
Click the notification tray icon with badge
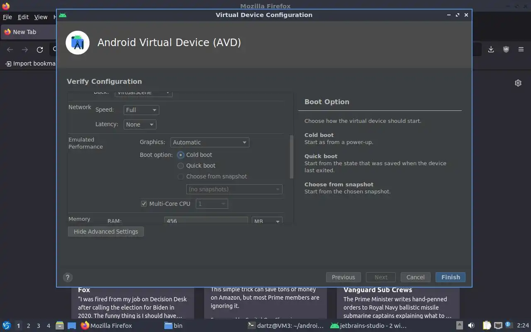(x=509, y=325)
